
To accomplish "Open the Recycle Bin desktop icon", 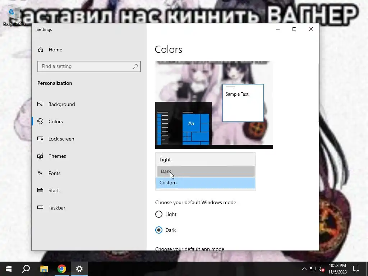I will [x=14, y=16].
